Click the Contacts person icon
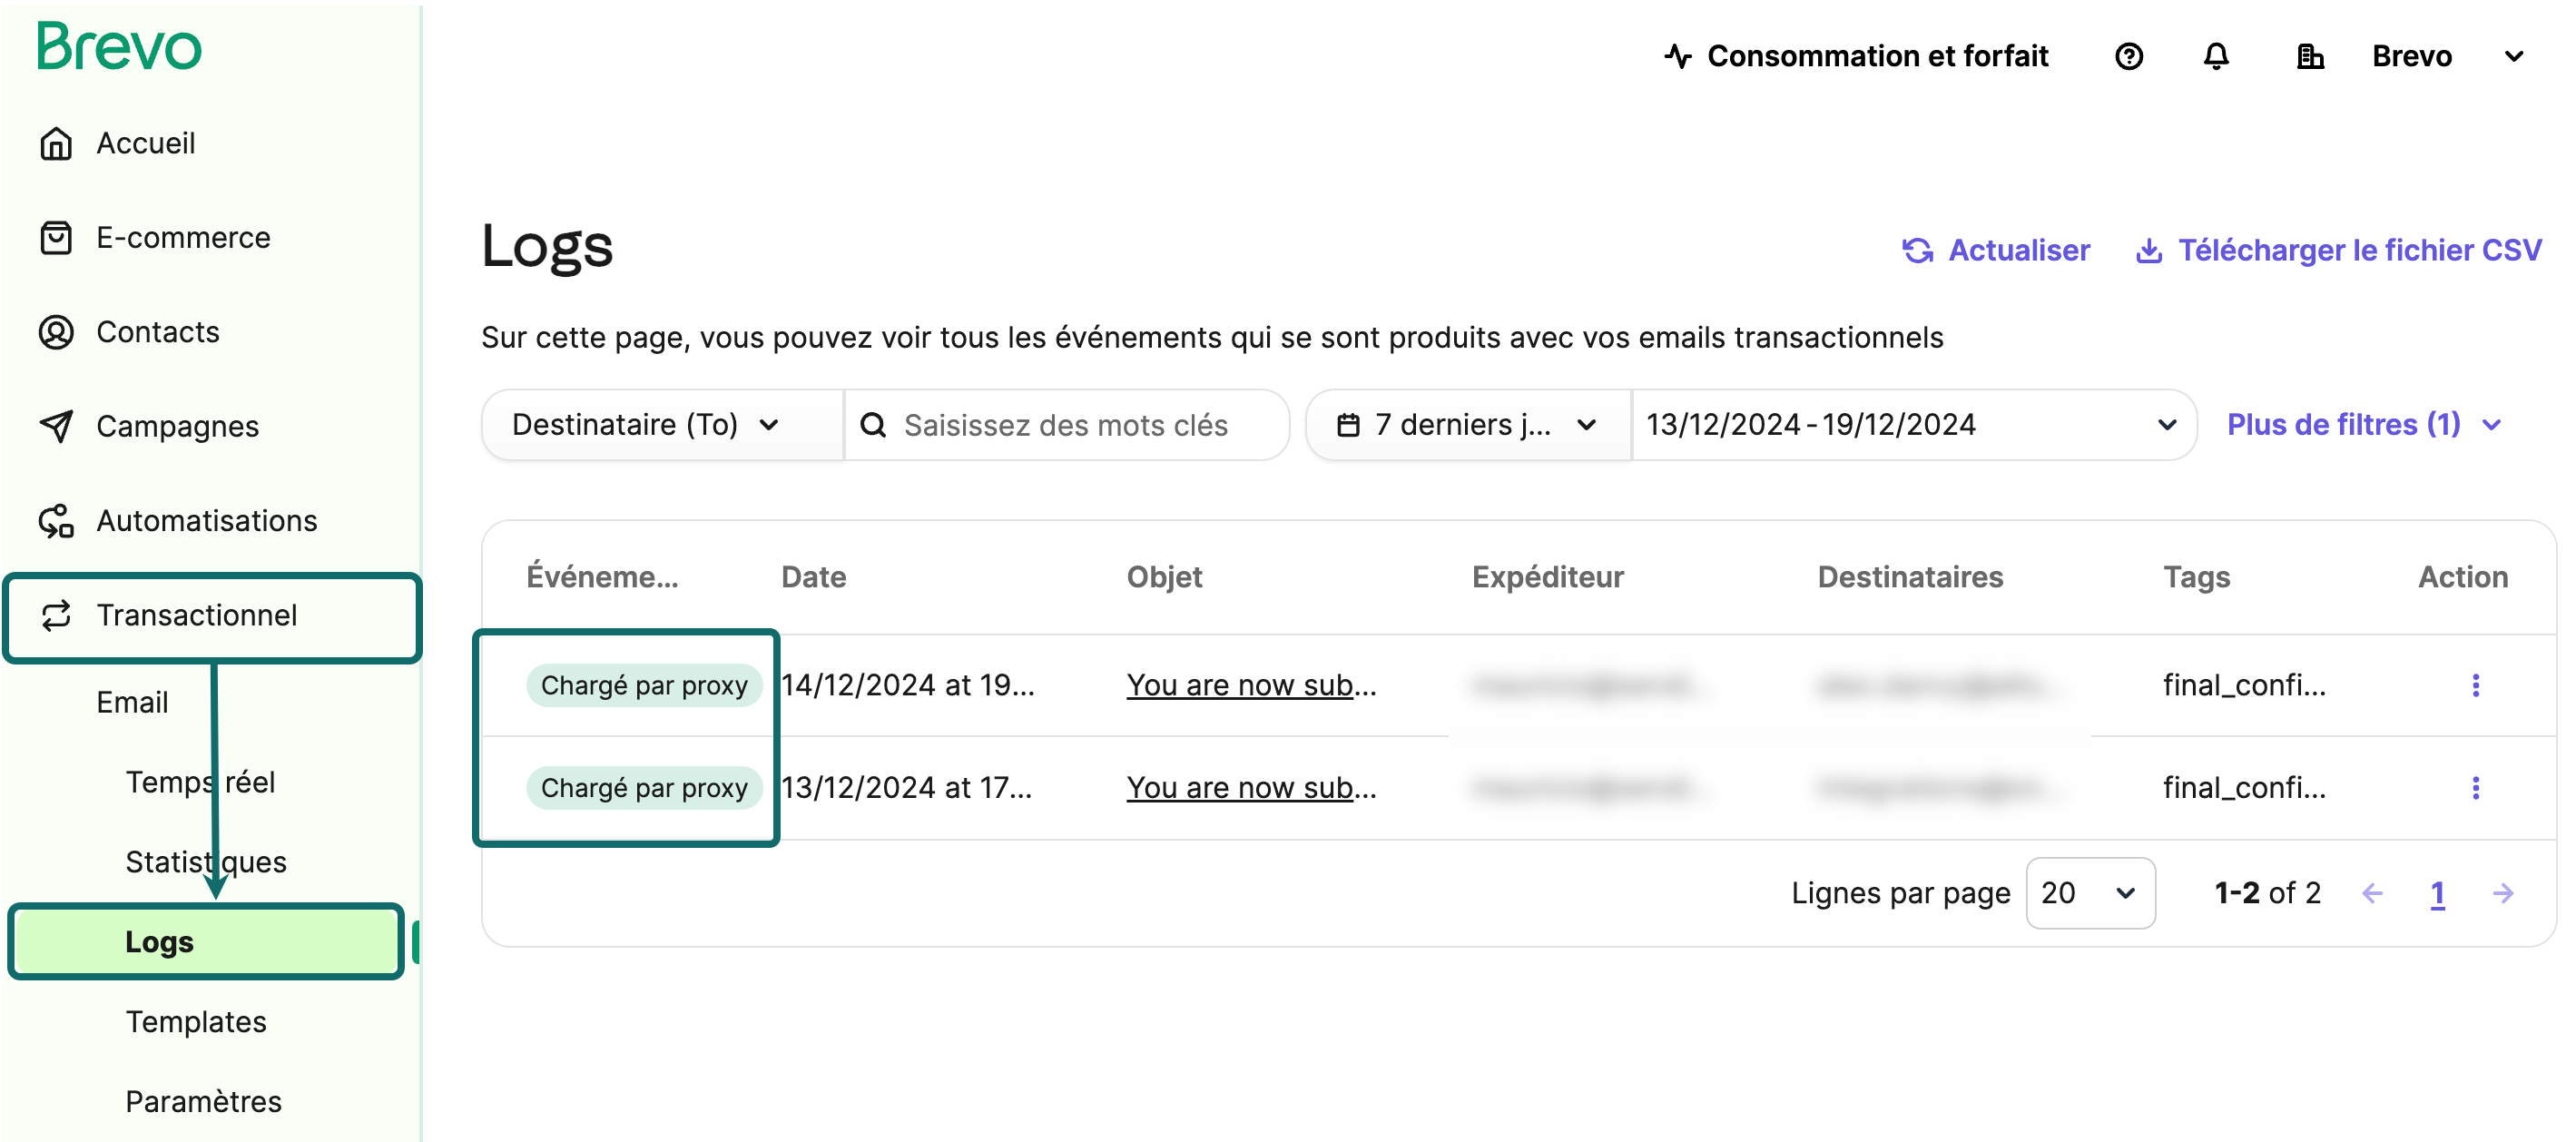Image resolution: width=2576 pixels, height=1142 pixels. (56, 332)
